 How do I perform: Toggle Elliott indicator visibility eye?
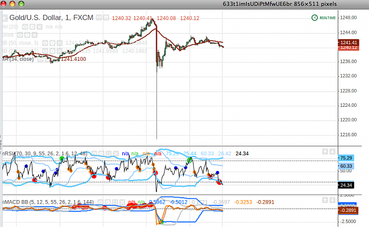[x=20, y=35]
